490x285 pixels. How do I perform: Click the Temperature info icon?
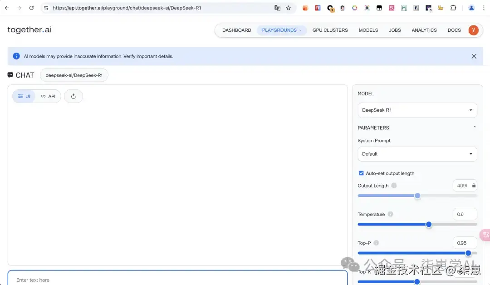coord(390,214)
